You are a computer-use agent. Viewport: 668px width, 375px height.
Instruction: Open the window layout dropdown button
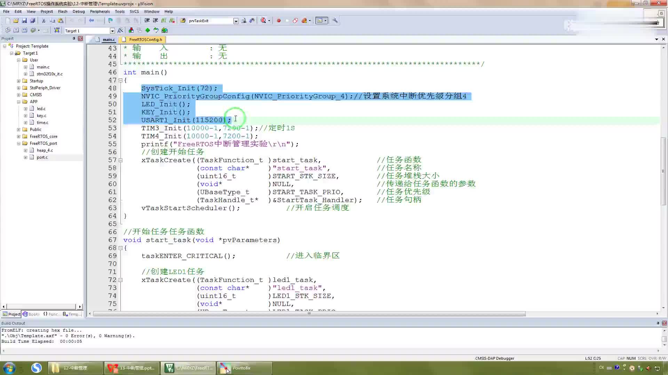click(x=326, y=20)
